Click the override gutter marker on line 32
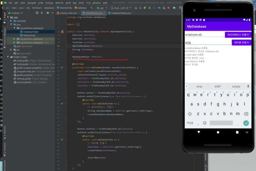Screen dimensions: 256x171 click(x=62, y=104)
